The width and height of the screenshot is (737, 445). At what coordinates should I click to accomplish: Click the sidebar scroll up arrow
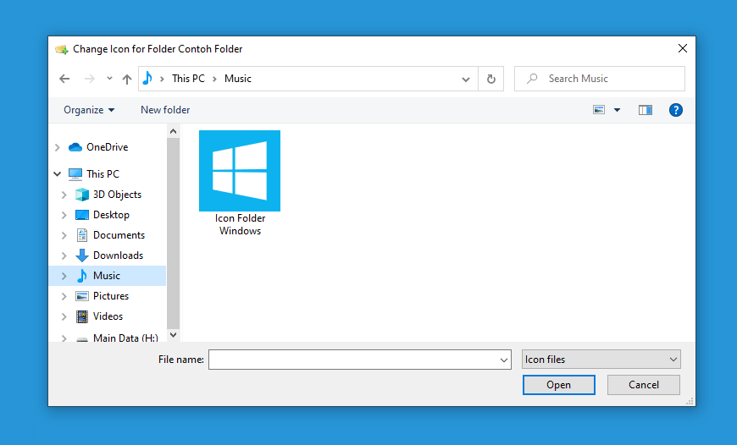pos(173,131)
